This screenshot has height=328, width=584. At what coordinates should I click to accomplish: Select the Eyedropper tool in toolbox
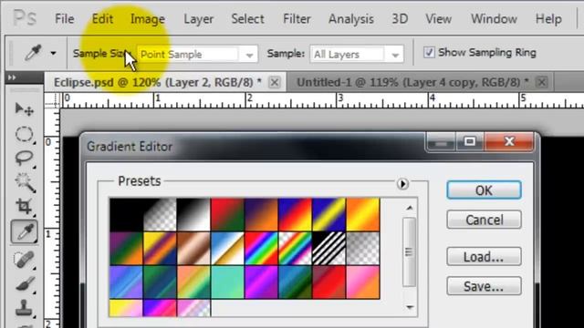tap(25, 231)
